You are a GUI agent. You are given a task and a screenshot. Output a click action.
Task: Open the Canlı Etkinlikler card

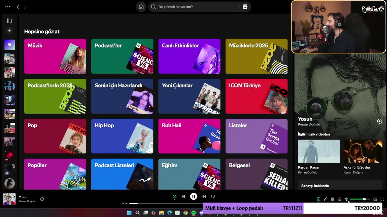tap(189, 56)
